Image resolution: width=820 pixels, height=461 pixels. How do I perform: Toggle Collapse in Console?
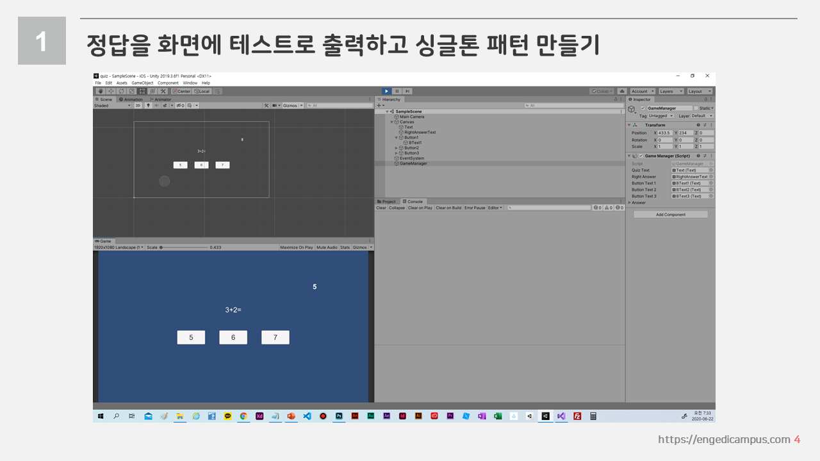tap(397, 207)
